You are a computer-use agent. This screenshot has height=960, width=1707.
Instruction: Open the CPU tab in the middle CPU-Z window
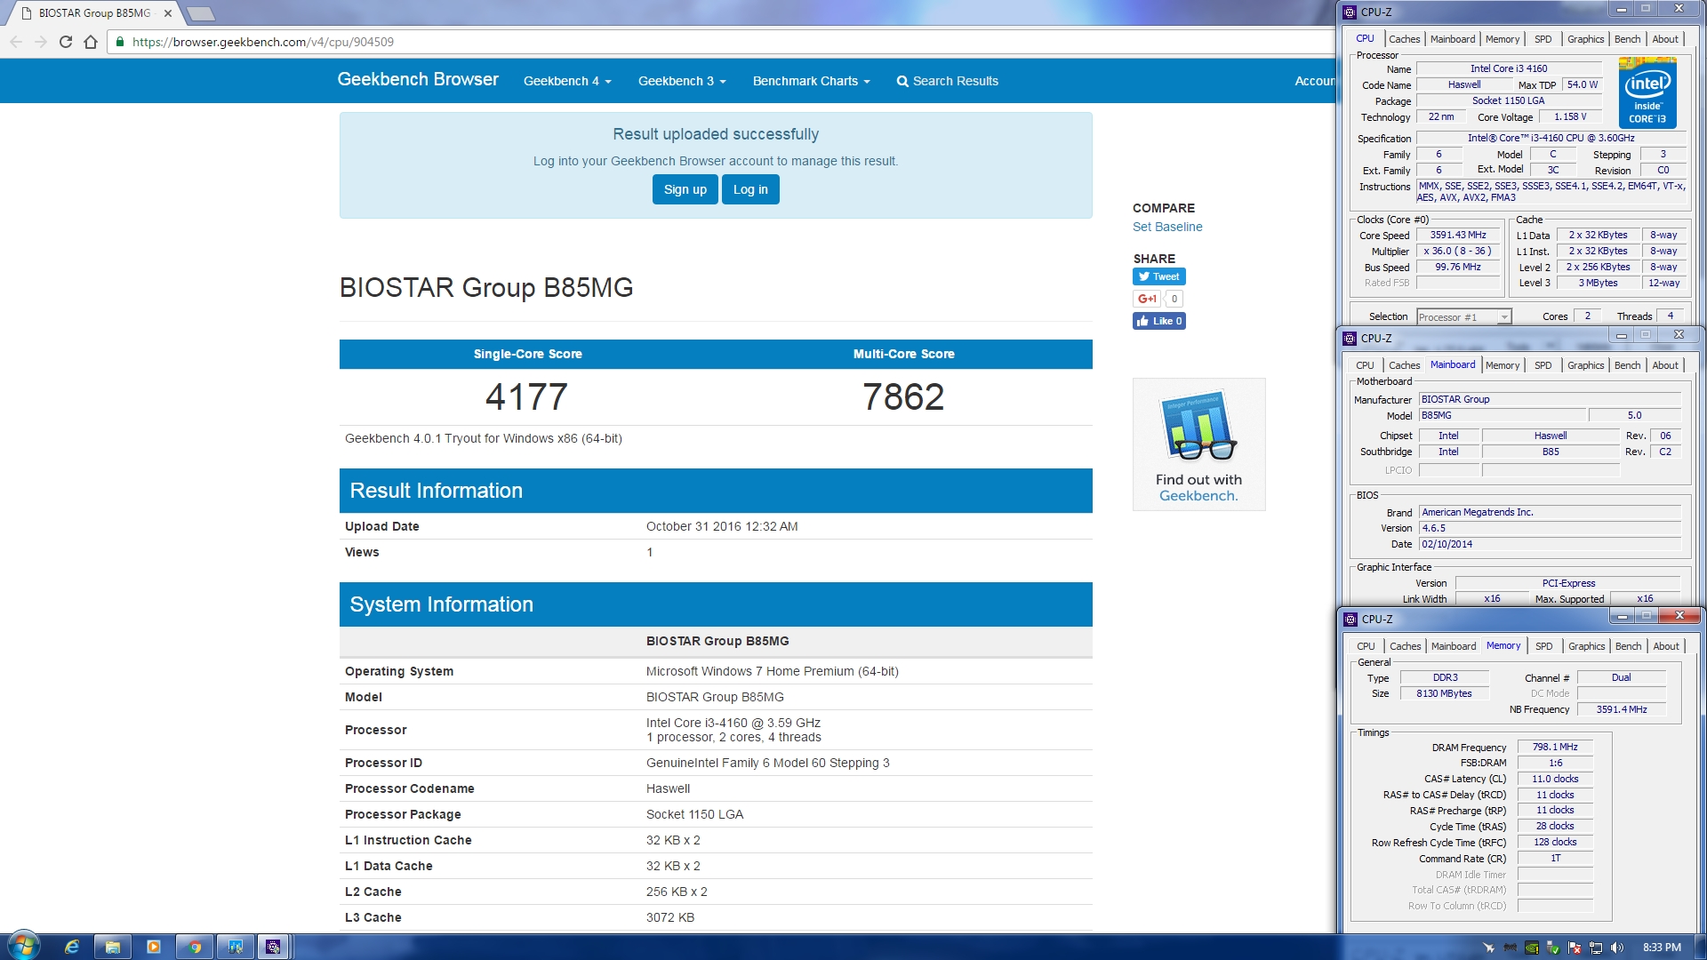(1365, 365)
